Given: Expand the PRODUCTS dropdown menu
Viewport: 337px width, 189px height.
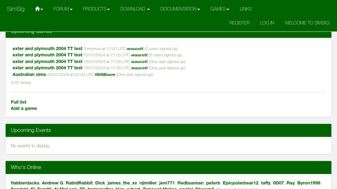Looking at the screenshot, I should pyautogui.click(x=96, y=9).
